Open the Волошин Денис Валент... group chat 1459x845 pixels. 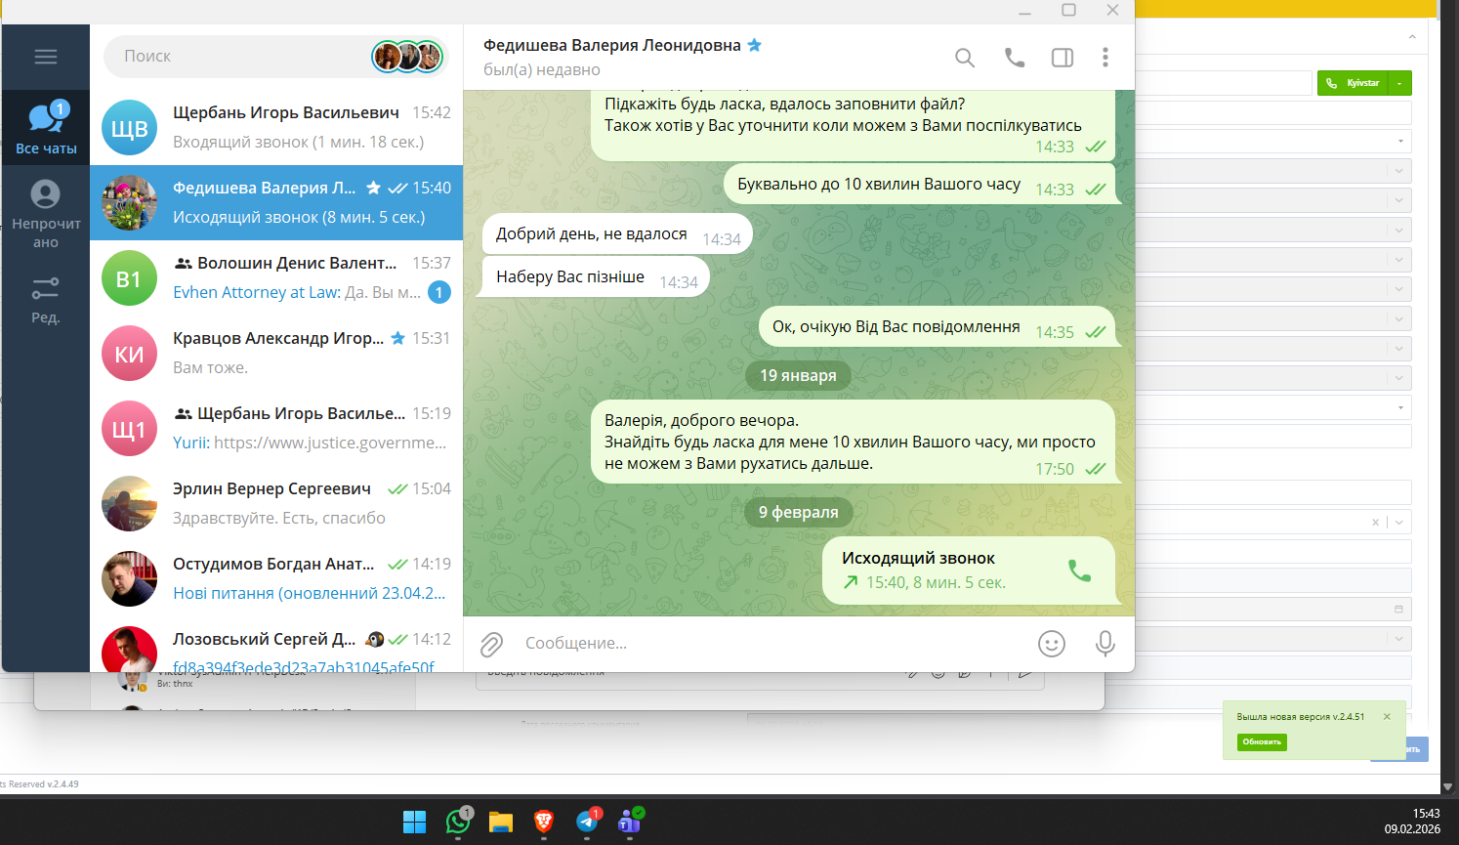[x=276, y=277]
